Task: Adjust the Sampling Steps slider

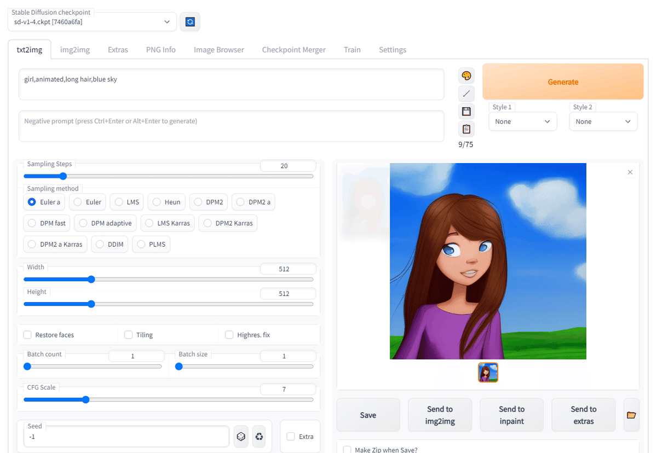Action: pos(169,176)
